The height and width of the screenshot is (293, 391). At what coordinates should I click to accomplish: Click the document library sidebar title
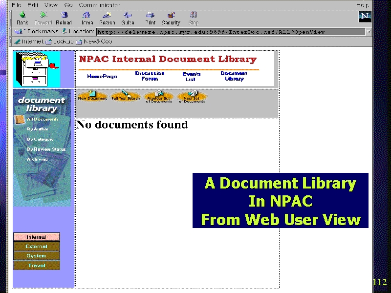[x=42, y=104]
